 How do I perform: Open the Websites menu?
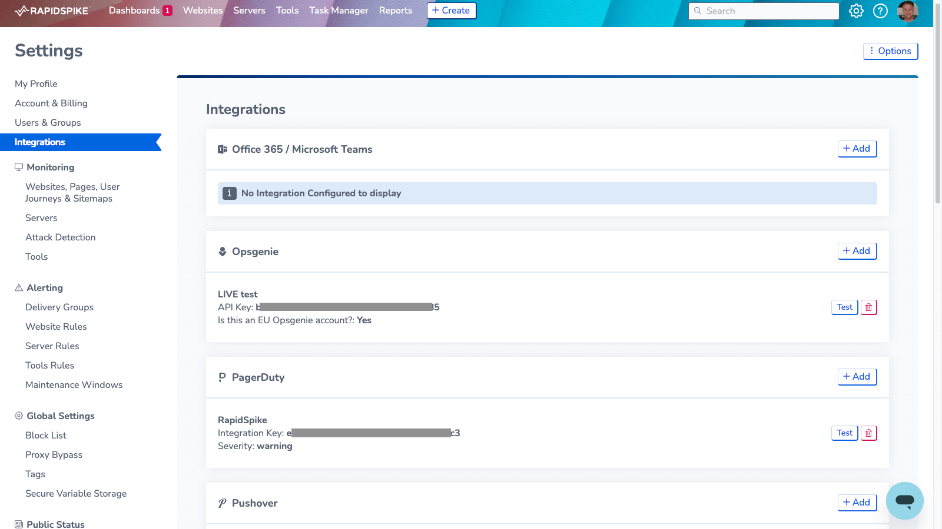pyautogui.click(x=203, y=11)
